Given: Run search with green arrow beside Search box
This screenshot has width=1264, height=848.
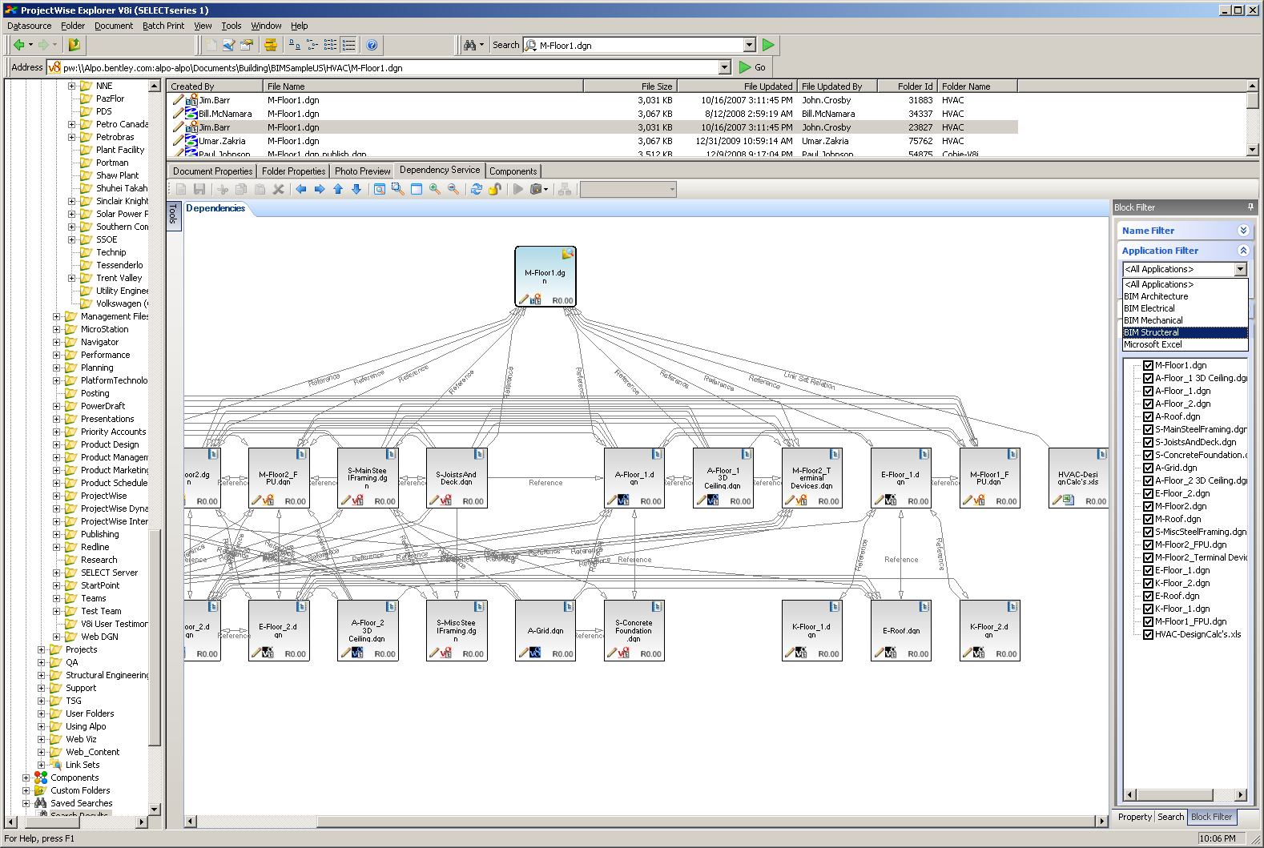Looking at the screenshot, I should tap(768, 45).
